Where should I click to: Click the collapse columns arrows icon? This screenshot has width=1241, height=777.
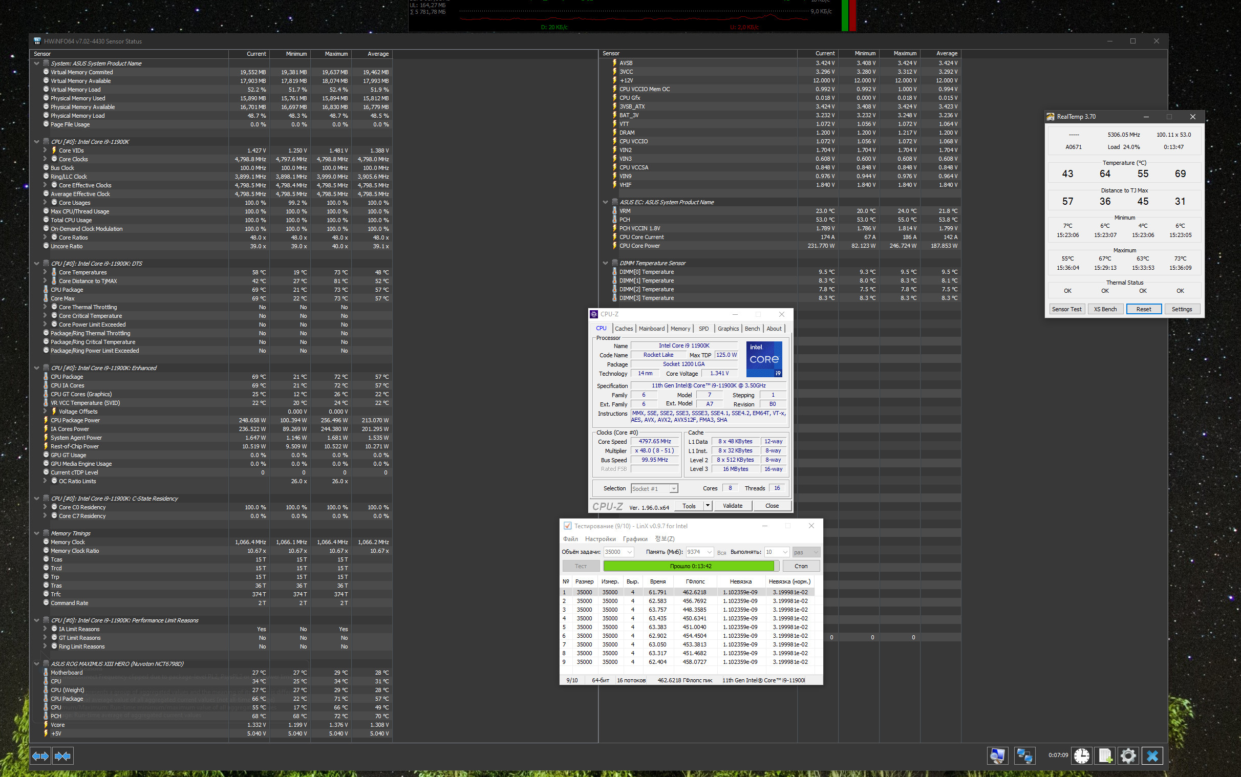coord(62,756)
